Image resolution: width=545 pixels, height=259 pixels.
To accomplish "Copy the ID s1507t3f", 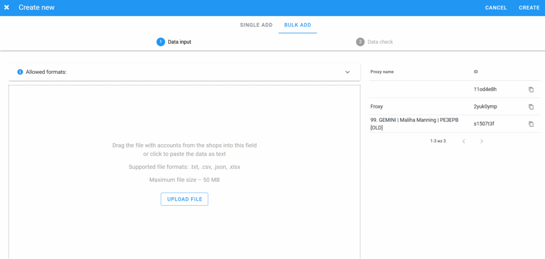I will (x=531, y=123).
